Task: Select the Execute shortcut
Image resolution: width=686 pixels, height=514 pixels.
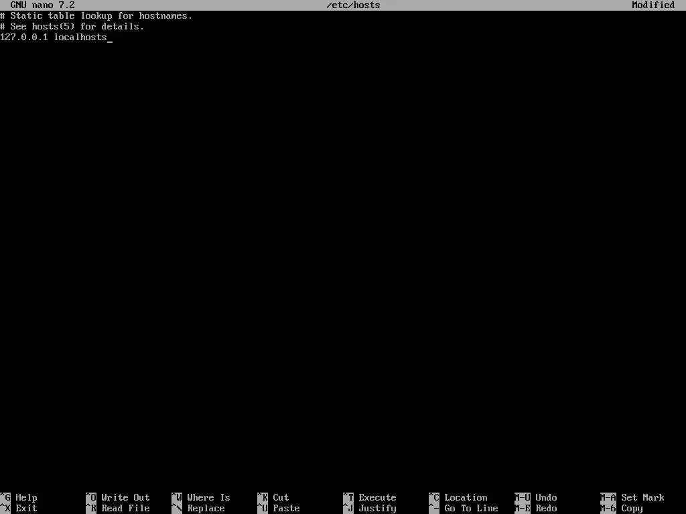Action: (370, 497)
